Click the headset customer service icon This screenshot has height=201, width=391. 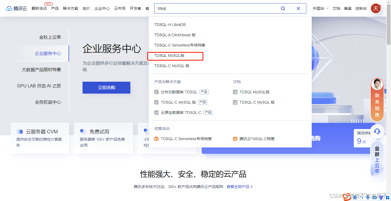click(377, 131)
